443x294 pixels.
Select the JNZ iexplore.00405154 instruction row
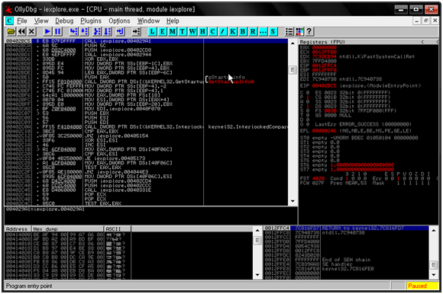click(147, 136)
